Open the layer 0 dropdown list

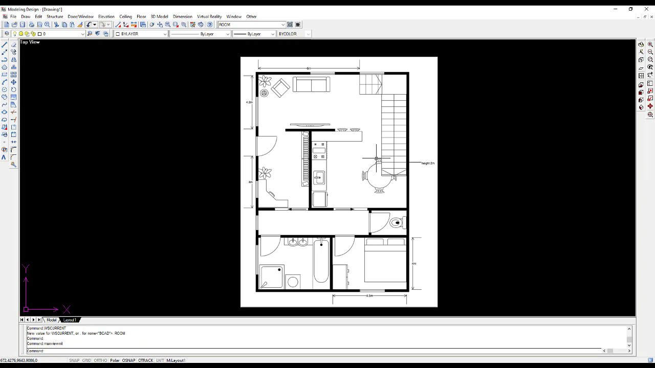point(82,34)
